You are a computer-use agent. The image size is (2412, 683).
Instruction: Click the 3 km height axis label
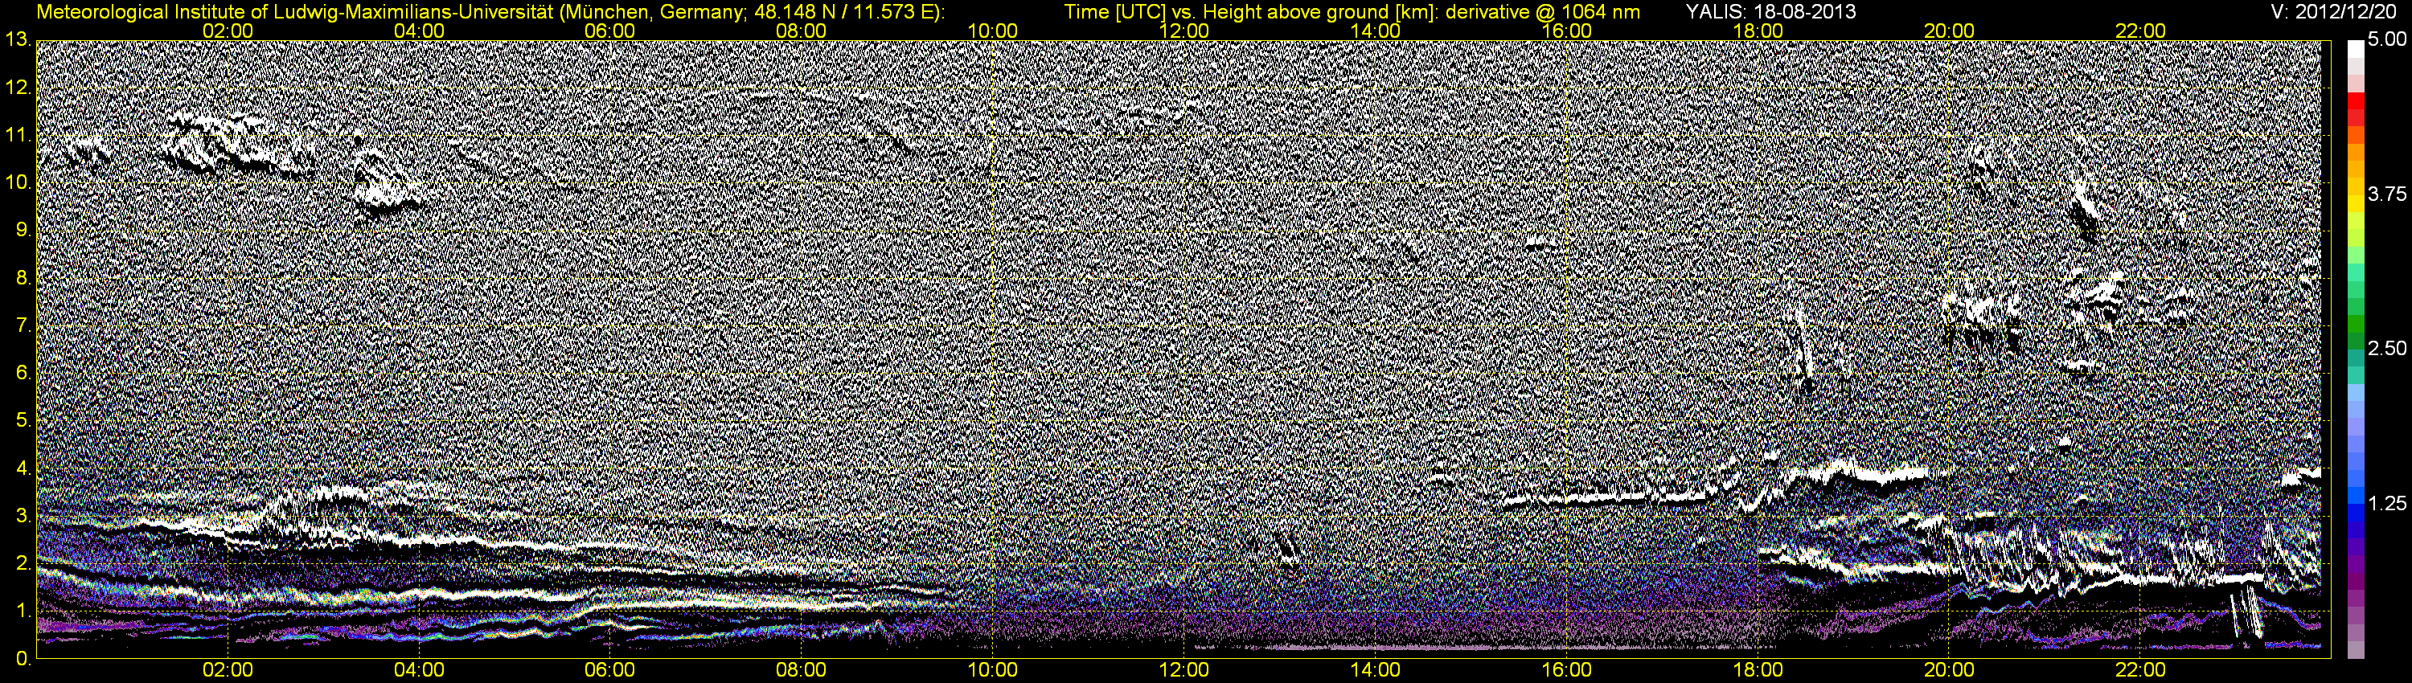point(23,516)
